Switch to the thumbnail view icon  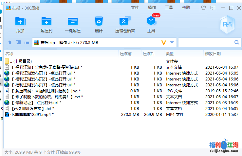[x=18, y=42]
